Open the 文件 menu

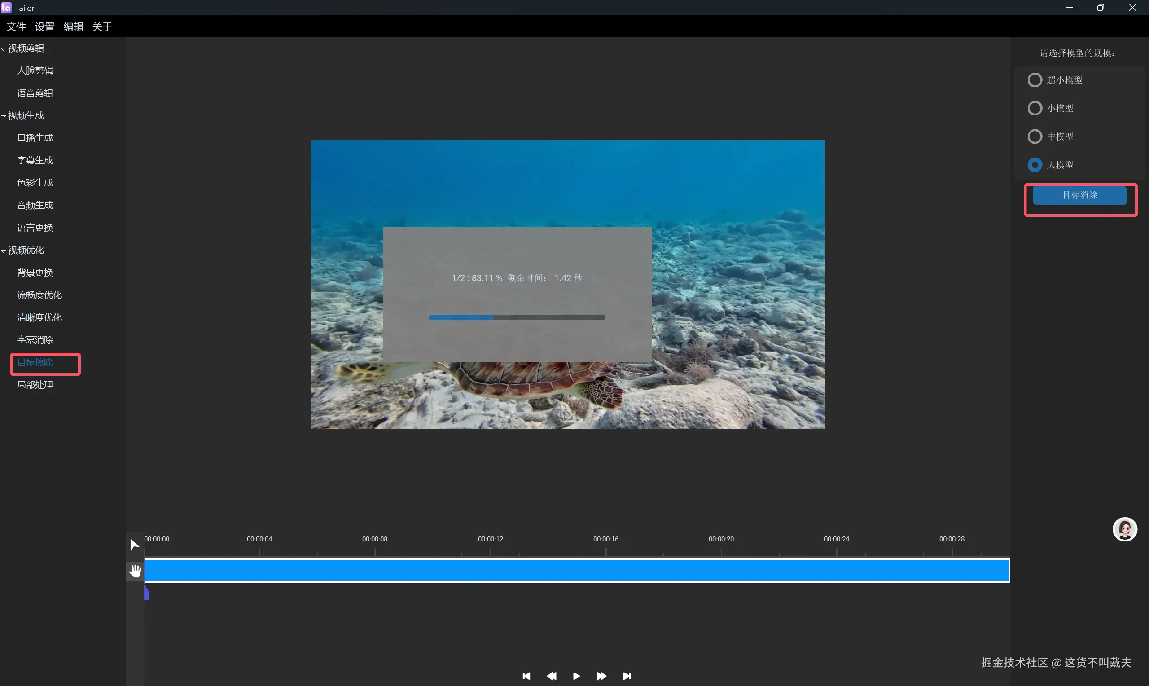16,27
